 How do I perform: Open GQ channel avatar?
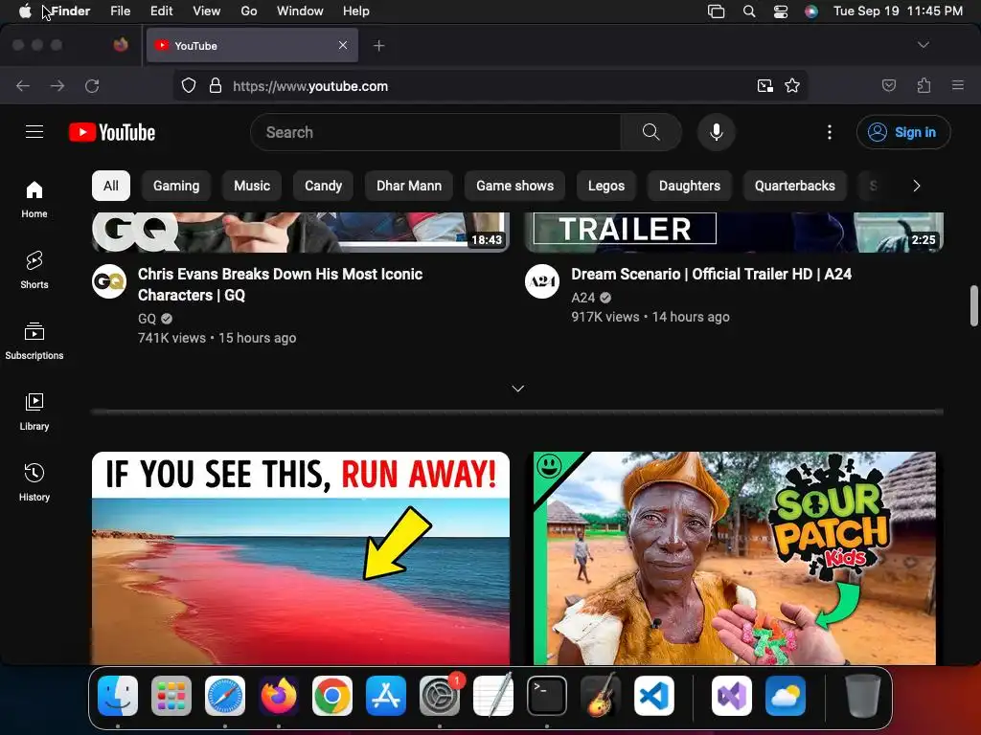(x=109, y=281)
